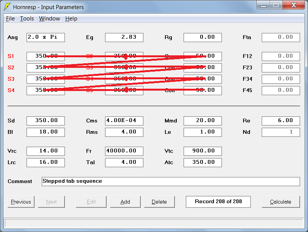
Task: Click the Bl field showing 18.00
Action: (46, 132)
